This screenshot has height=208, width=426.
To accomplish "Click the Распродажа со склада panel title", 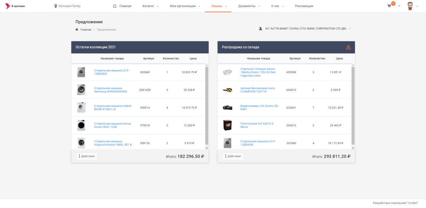I will 240,47.
